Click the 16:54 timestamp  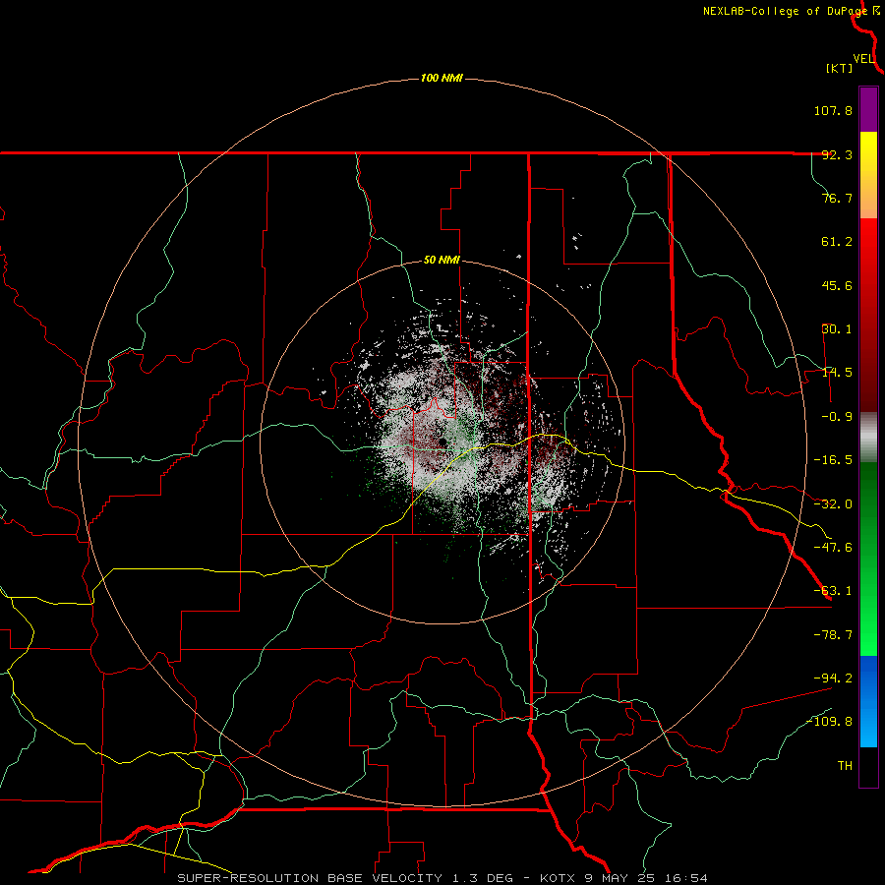pyautogui.click(x=685, y=878)
